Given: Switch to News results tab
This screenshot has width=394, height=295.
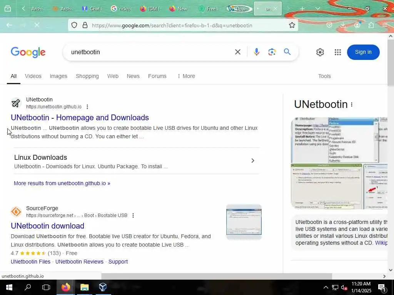Looking at the screenshot, I should [133, 76].
